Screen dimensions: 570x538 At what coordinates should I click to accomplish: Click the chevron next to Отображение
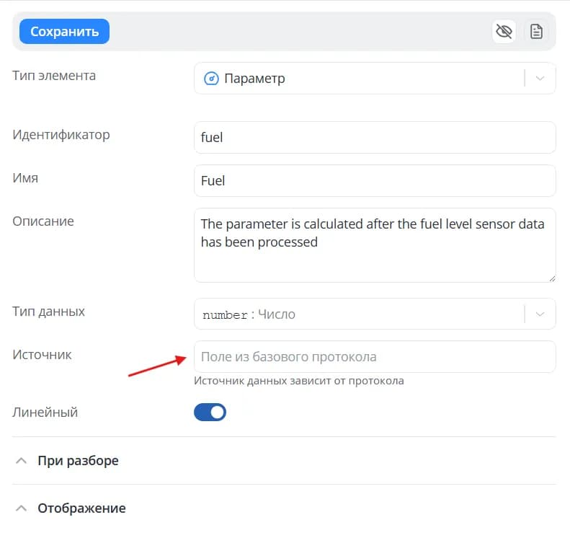point(21,508)
